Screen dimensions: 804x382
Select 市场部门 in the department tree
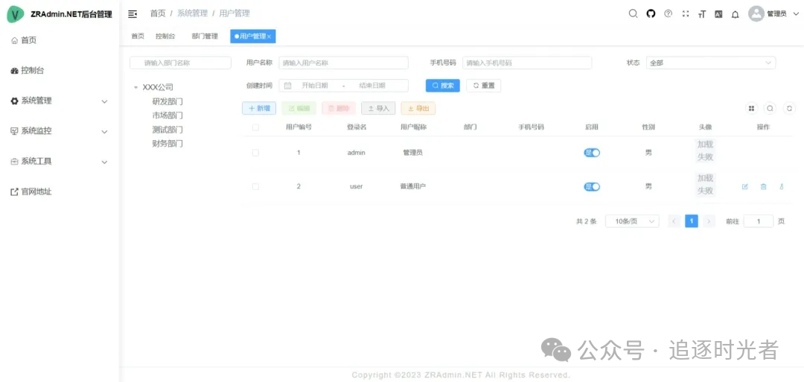pos(167,115)
